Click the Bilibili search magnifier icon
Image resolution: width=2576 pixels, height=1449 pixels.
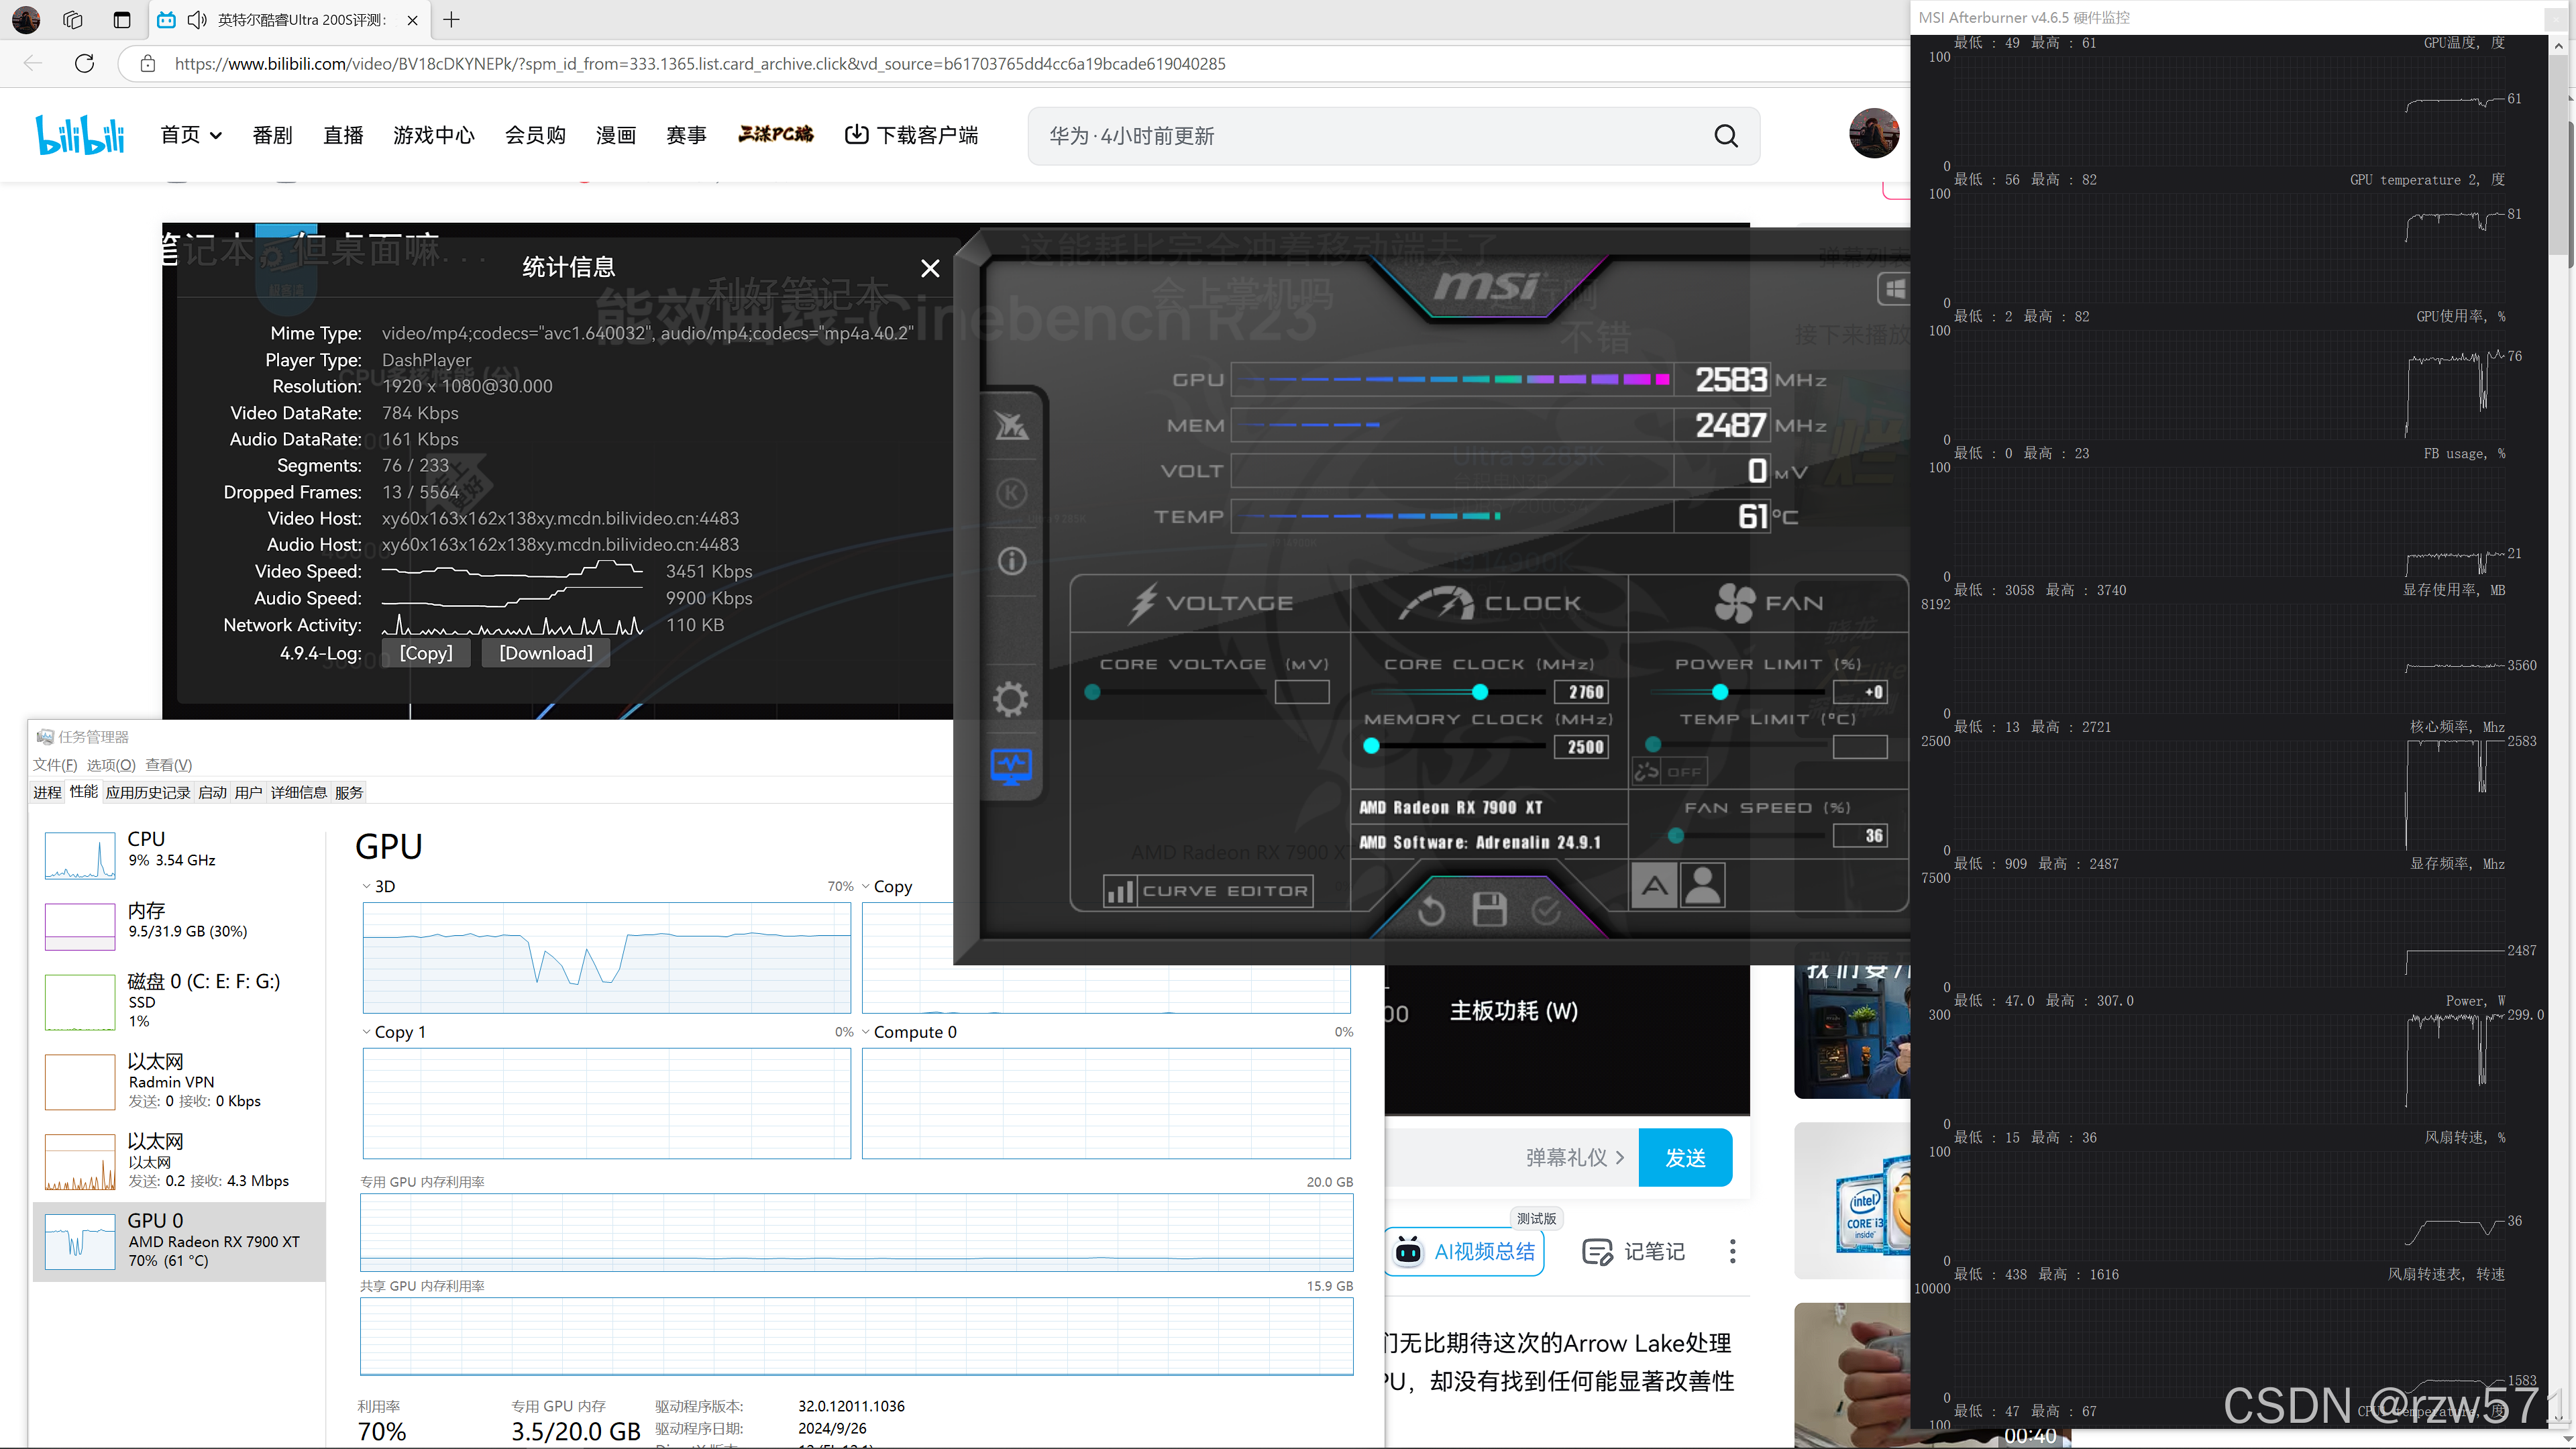coord(1726,136)
